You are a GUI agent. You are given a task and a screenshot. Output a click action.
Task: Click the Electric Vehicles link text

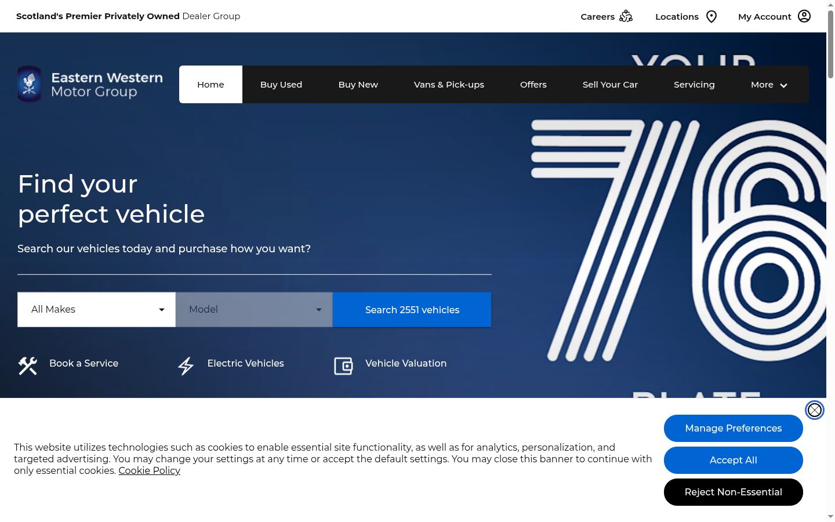click(246, 363)
